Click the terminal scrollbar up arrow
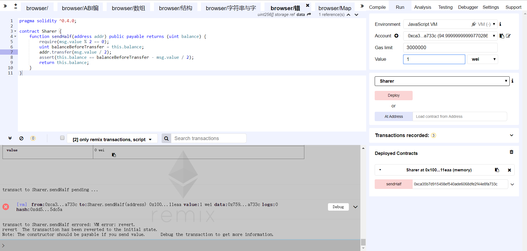 pyautogui.click(x=363, y=148)
